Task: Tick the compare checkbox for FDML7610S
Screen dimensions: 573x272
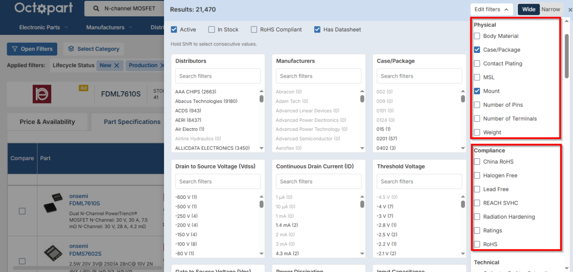Action: pos(22,211)
